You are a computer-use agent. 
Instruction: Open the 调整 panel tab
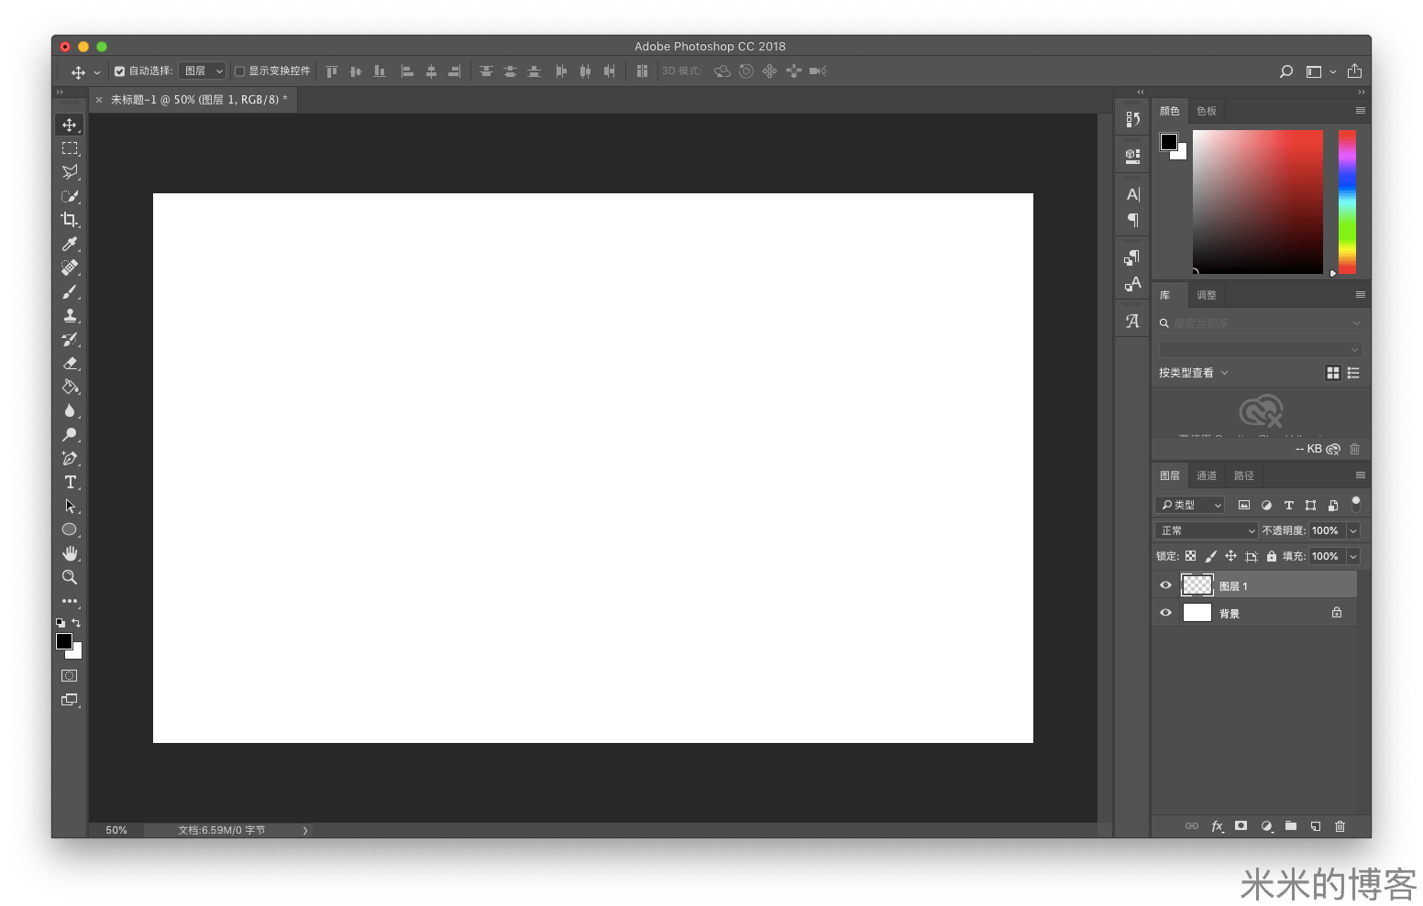(1206, 295)
